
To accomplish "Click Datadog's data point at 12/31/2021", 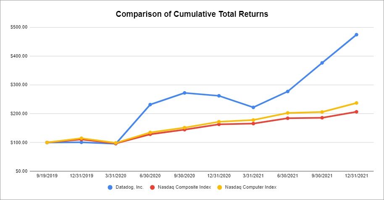I will [356, 34].
